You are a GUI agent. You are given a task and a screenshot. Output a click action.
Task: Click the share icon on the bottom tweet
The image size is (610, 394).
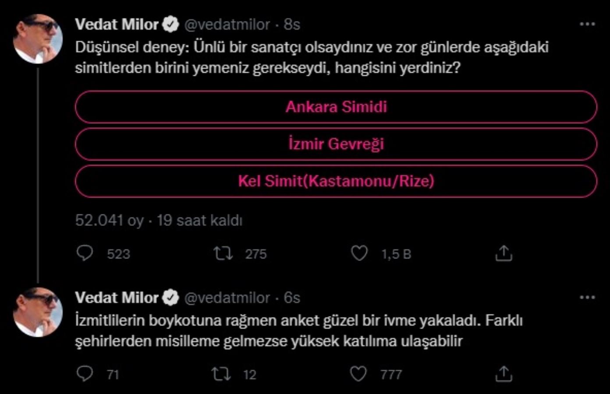point(505,373)
